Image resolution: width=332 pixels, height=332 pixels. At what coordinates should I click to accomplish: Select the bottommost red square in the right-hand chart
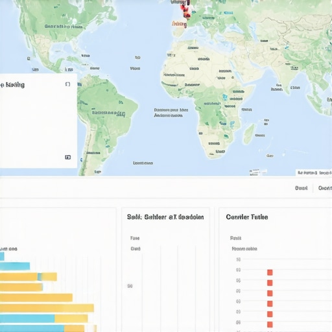(270, 324)
